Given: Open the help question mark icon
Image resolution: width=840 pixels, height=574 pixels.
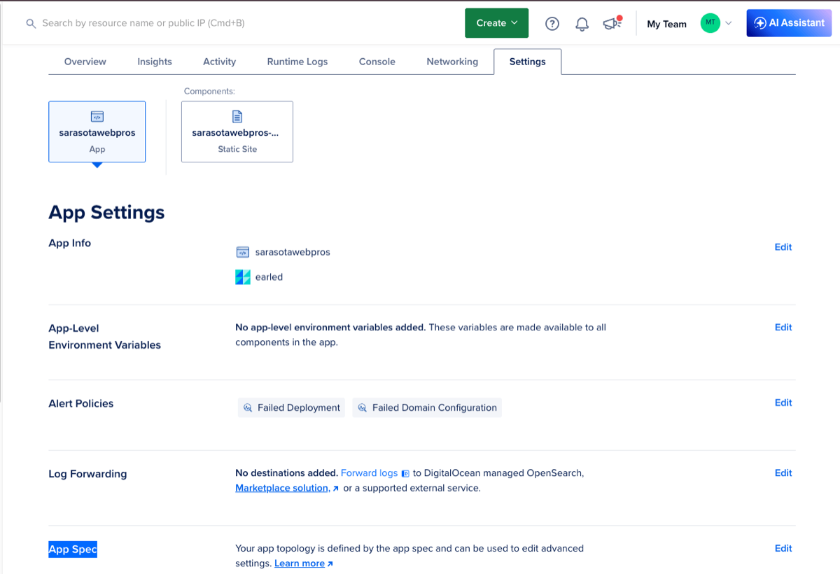Looking at the screenshot, I should pyautogui.click(x=552, y=24).
